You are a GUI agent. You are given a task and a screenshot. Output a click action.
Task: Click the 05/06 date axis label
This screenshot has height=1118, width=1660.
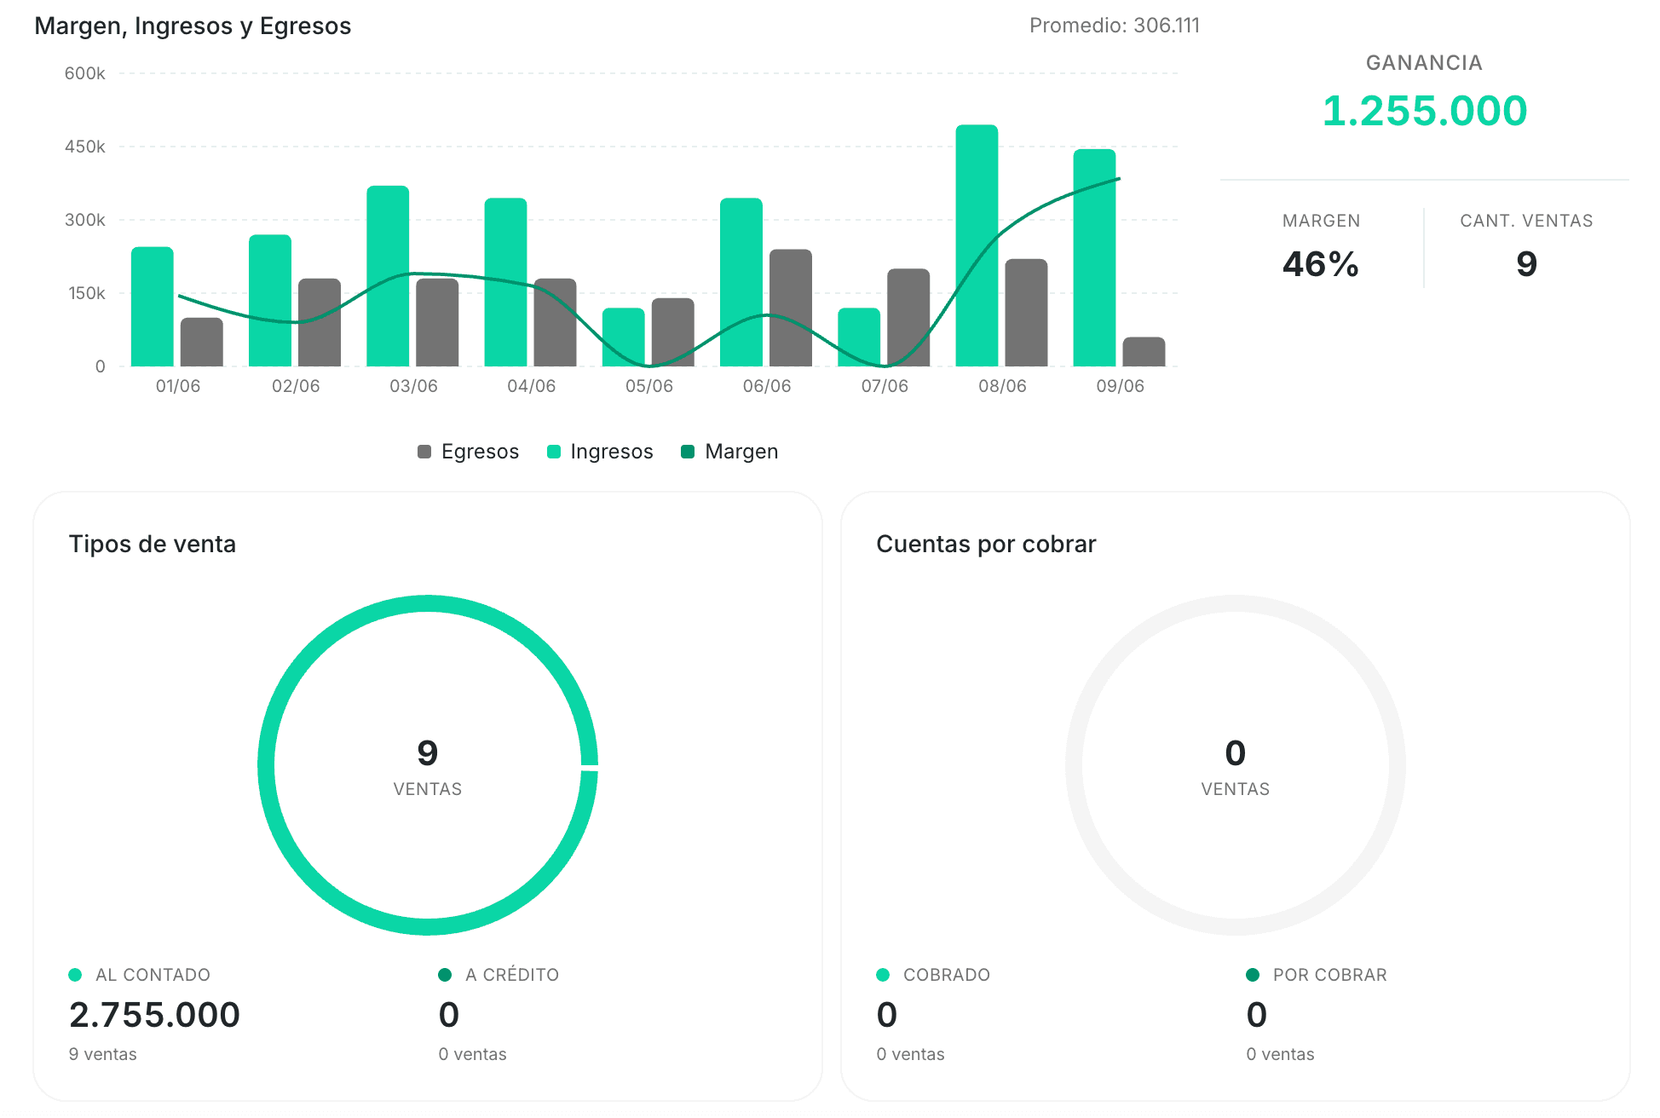click(649, 386)
